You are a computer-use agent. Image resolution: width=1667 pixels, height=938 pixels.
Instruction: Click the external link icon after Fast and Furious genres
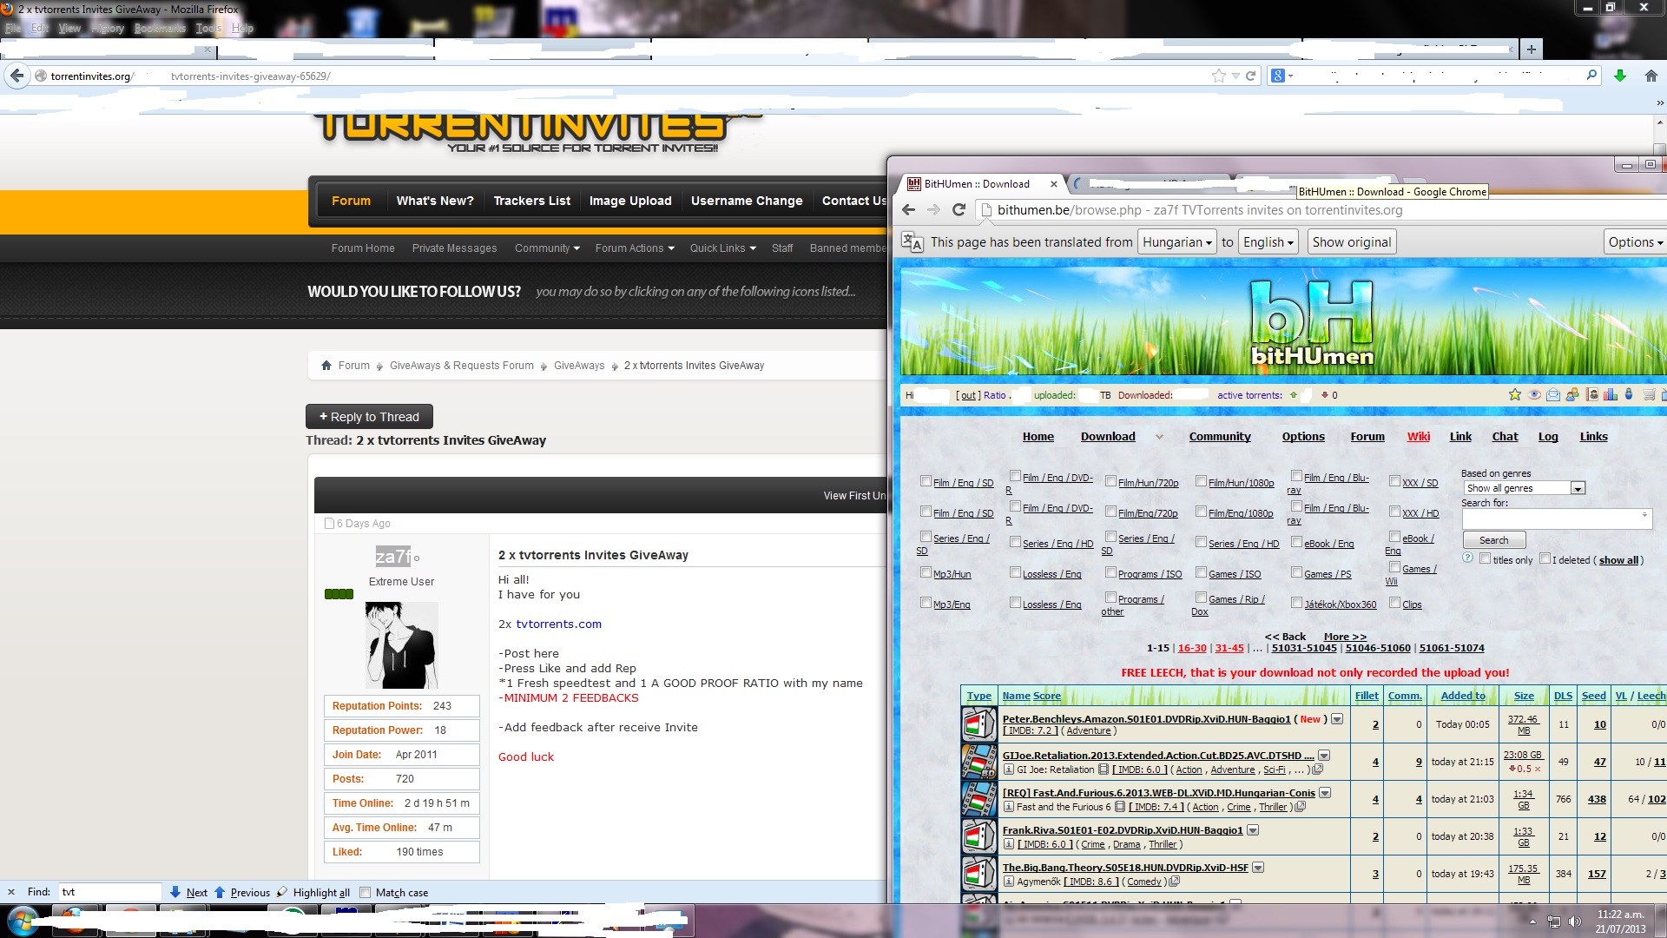[1301, 807]
